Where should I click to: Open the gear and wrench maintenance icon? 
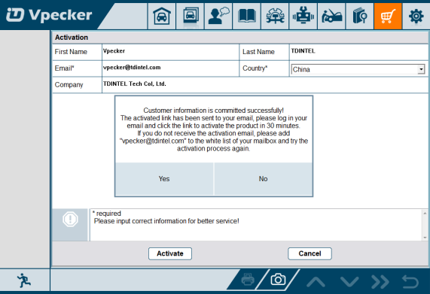(x=275, y=16)
